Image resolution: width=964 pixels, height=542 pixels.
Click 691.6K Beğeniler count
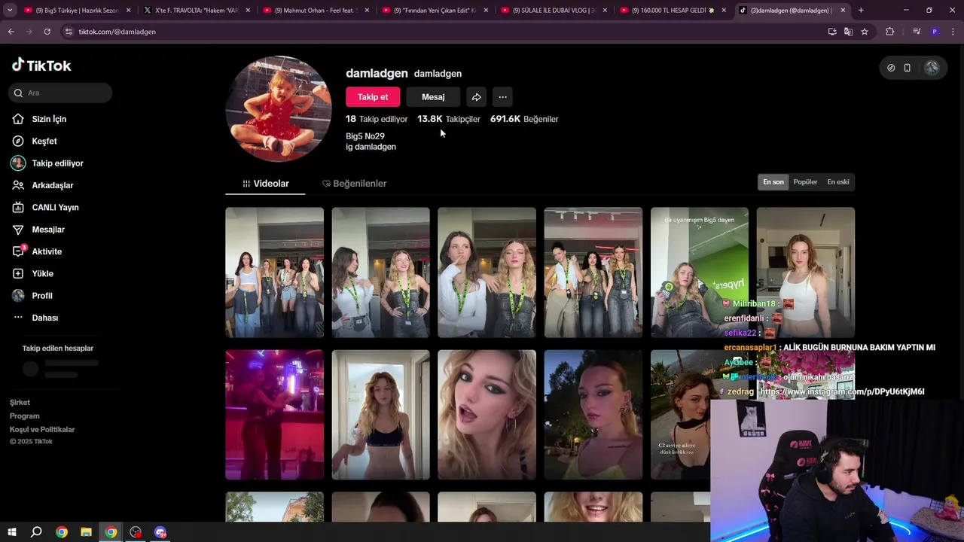[x=524, y=119]
